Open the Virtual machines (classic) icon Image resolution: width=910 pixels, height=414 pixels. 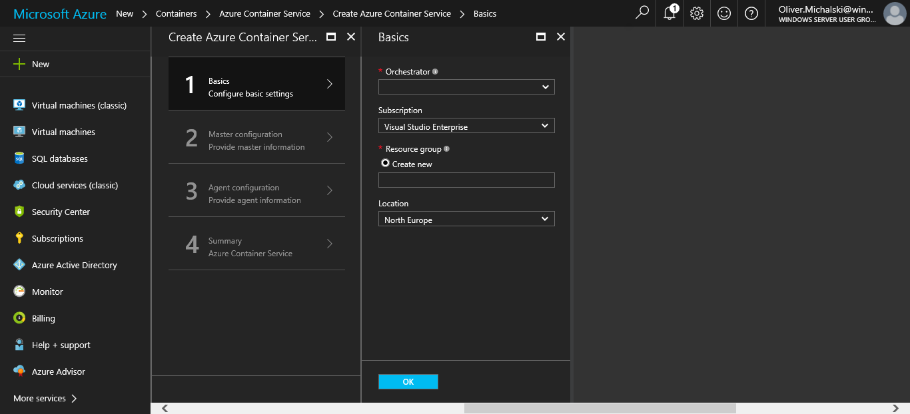19,105
